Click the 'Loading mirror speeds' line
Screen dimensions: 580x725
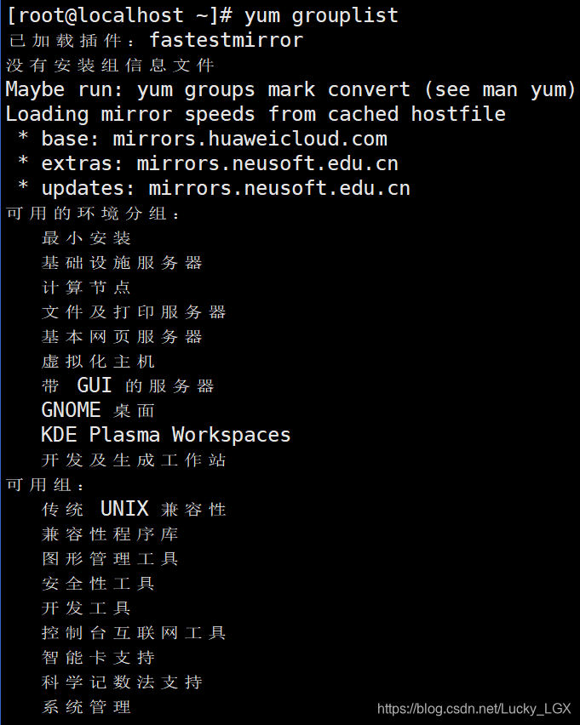[x=256, y=114]
